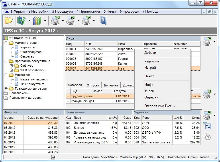Select the Основна заплата accrual row
Viewport: 220px width, 162px height.
[98, 123]
